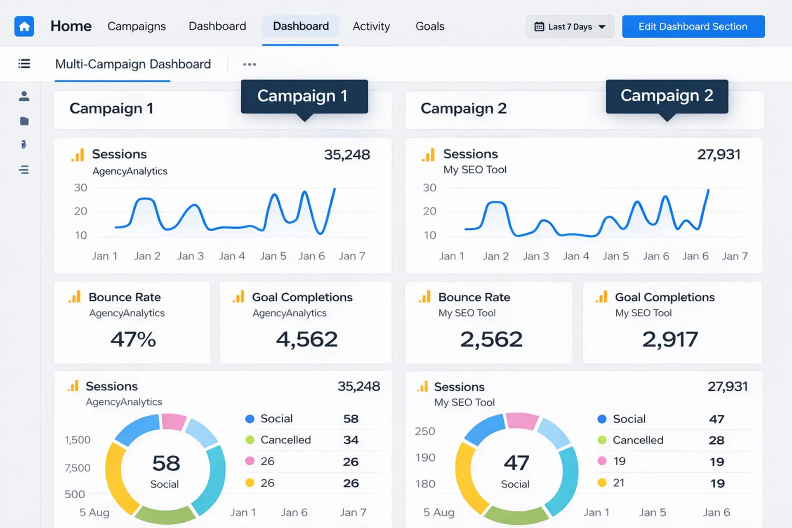
Task: Click Campaign 1 Sessions analytics bar icon
Action: [78, 155]
